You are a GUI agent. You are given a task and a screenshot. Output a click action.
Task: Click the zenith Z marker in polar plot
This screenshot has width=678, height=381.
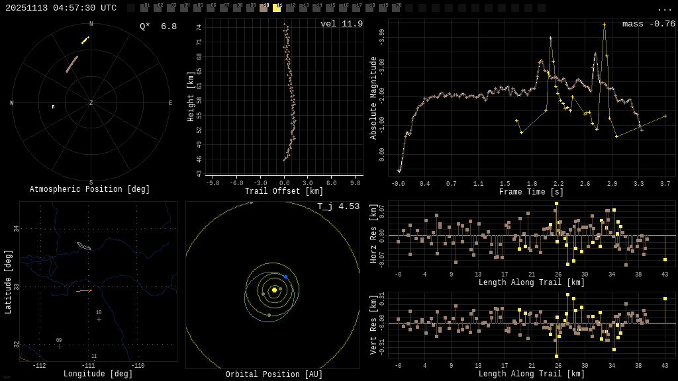tap(91, 103)
